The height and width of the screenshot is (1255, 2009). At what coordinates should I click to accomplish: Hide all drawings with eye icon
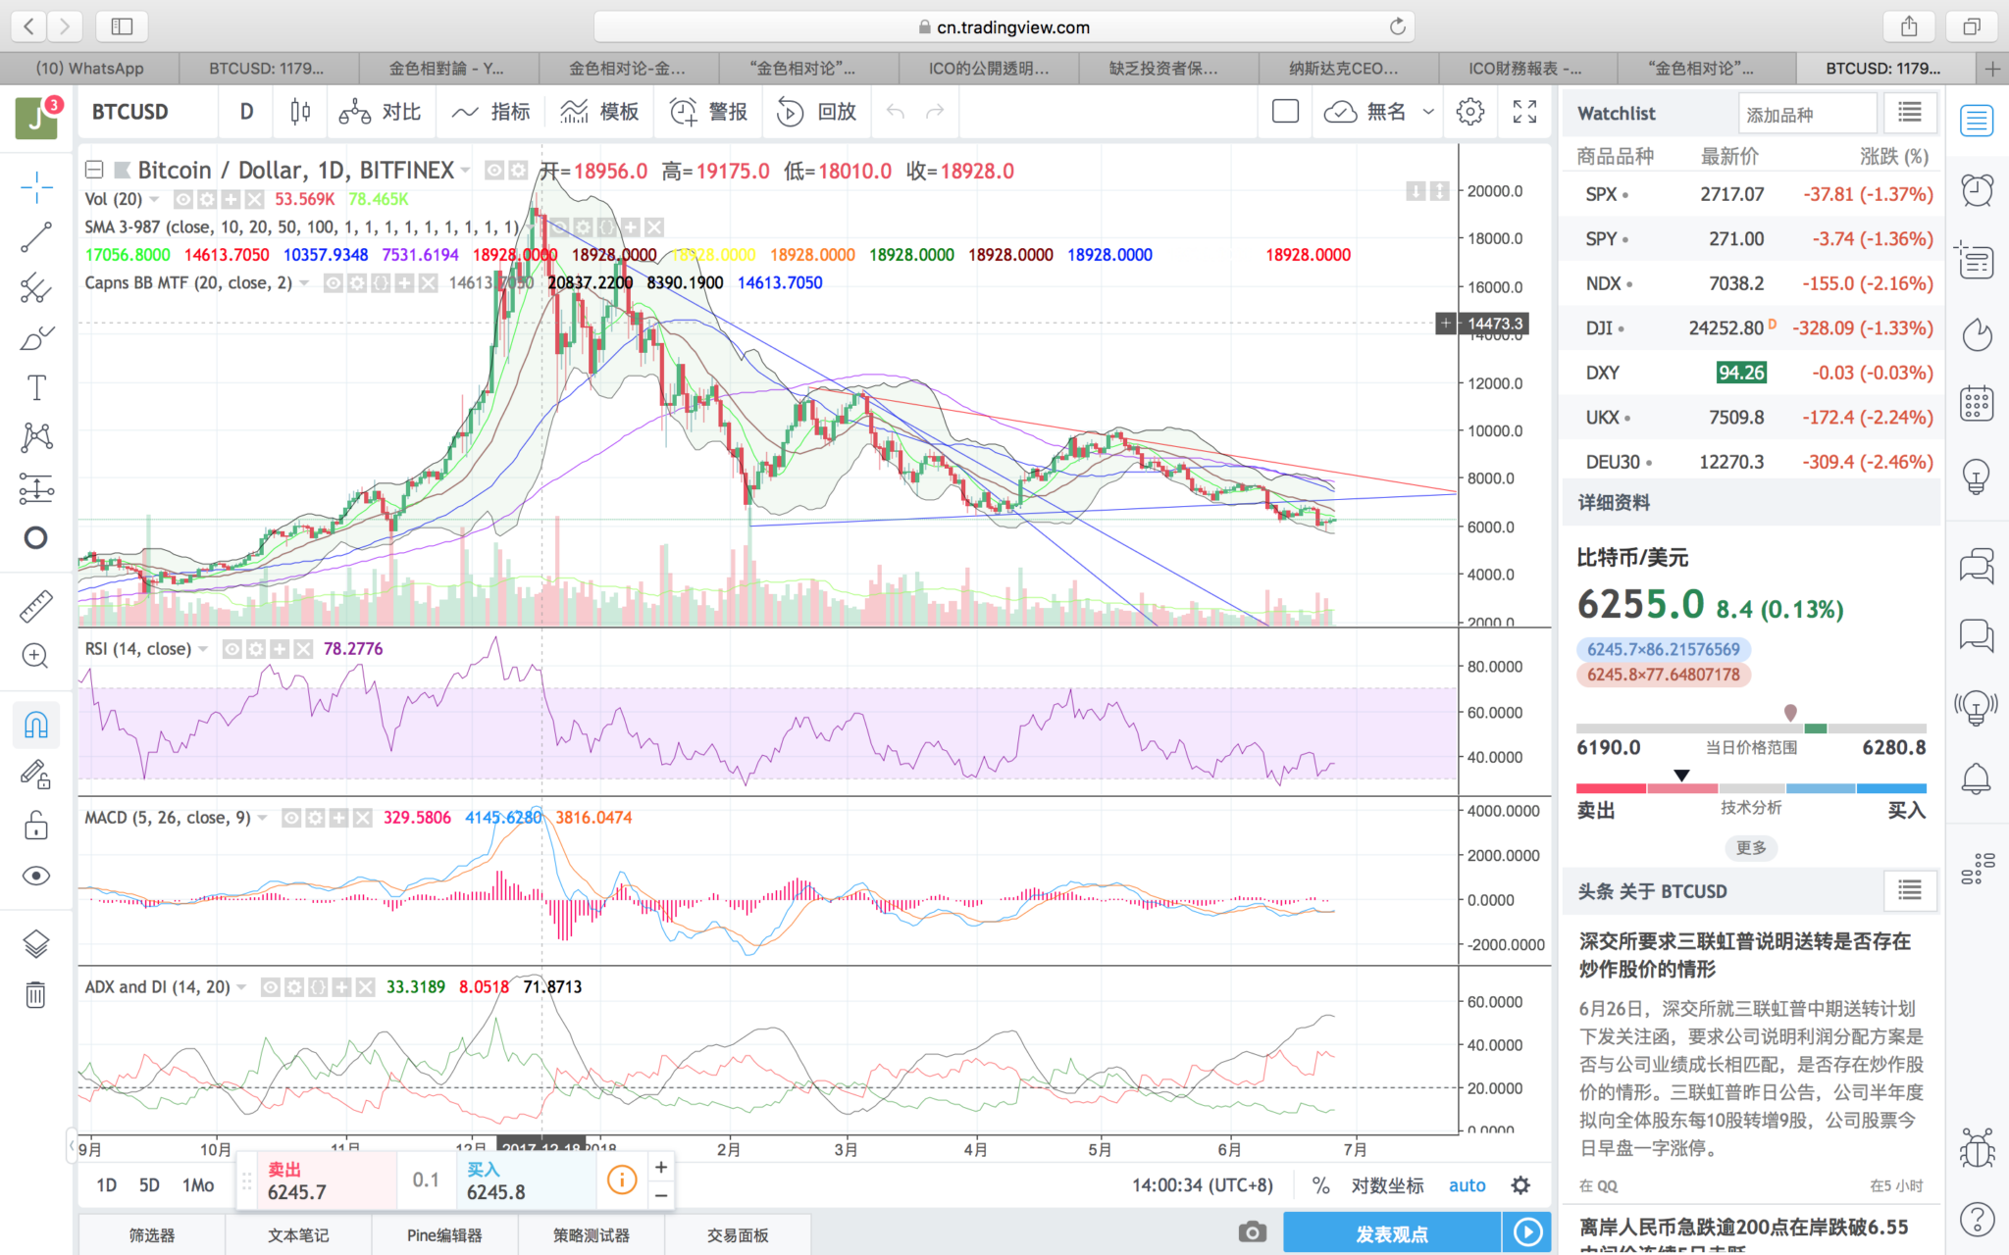tap(36, 876)
